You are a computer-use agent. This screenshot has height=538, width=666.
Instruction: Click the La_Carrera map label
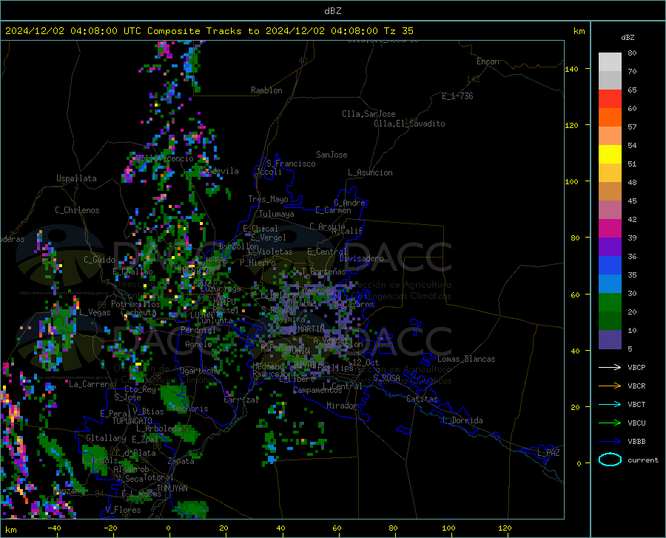91,384
